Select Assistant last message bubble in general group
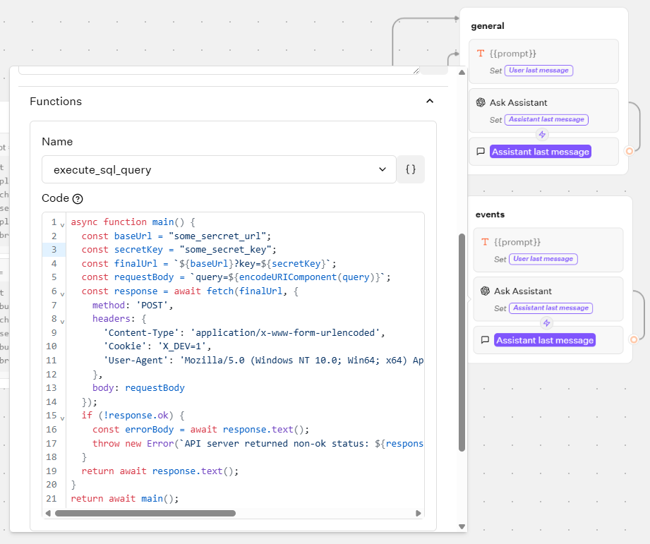650x544 pixels. (x=541, y=152)
